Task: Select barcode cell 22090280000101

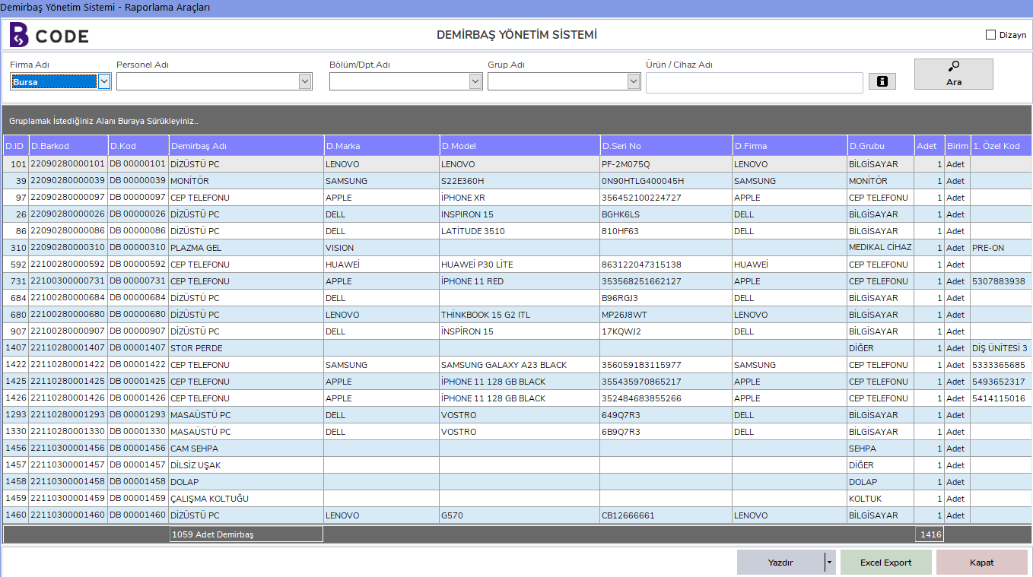Action: 68,164
